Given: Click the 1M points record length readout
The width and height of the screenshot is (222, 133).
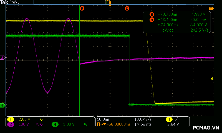Looking at the screenshot, I should tap(143, 124).
